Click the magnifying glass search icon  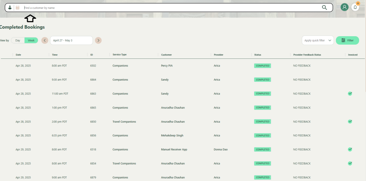(x=324, y=7)
